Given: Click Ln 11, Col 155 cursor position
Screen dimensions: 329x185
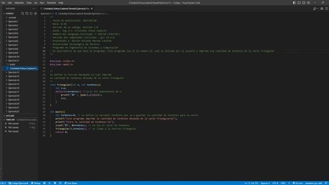Looking at the screenshot, I should [251, 183].
